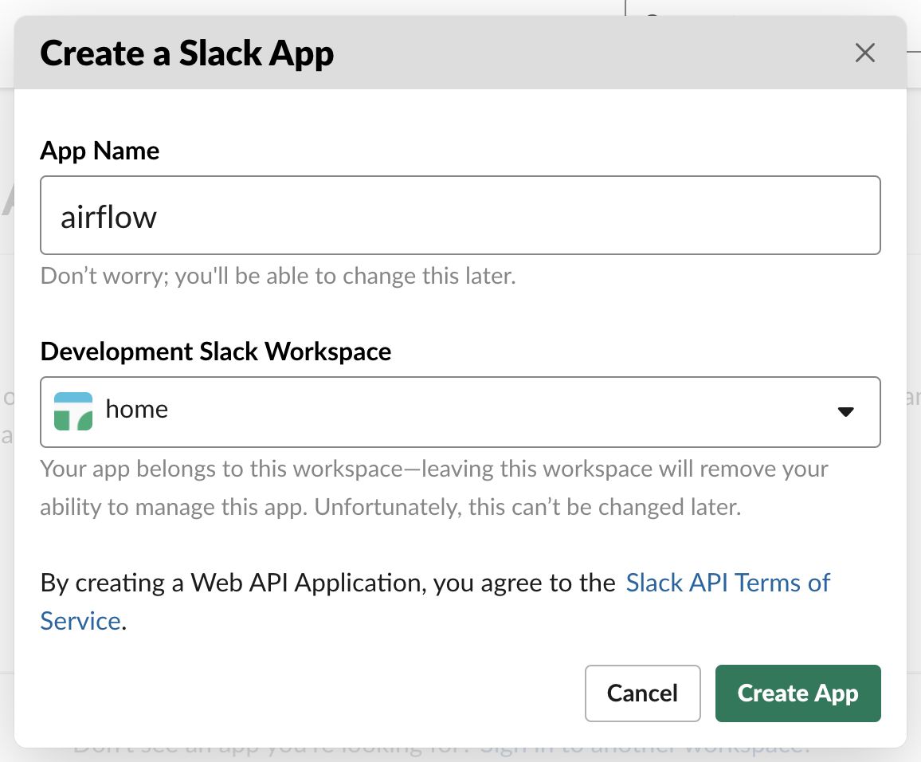Open the Development Slack Workspace dropdown
Screen dimensions: 921x762
(461, 412)
